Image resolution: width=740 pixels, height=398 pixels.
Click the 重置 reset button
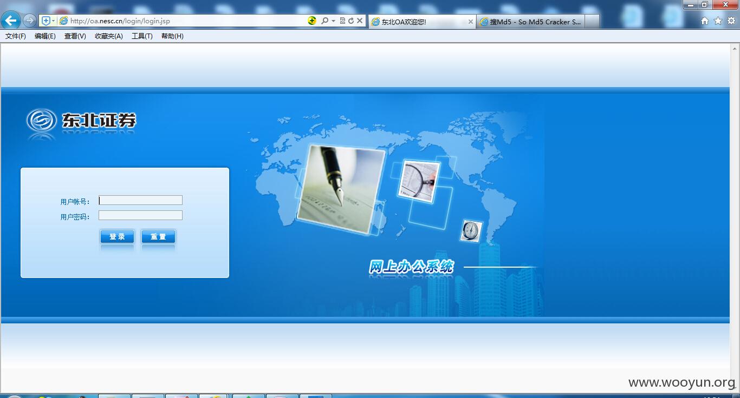(x=158, y=236)
